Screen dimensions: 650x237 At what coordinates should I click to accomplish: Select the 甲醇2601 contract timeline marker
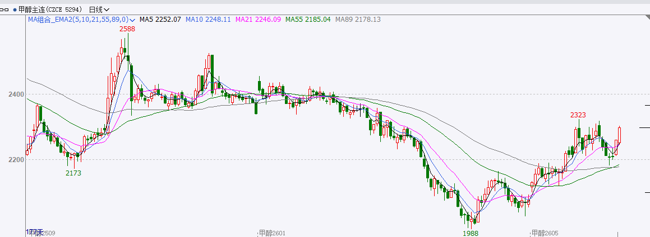pyautogui.click(x=272, y=233)
